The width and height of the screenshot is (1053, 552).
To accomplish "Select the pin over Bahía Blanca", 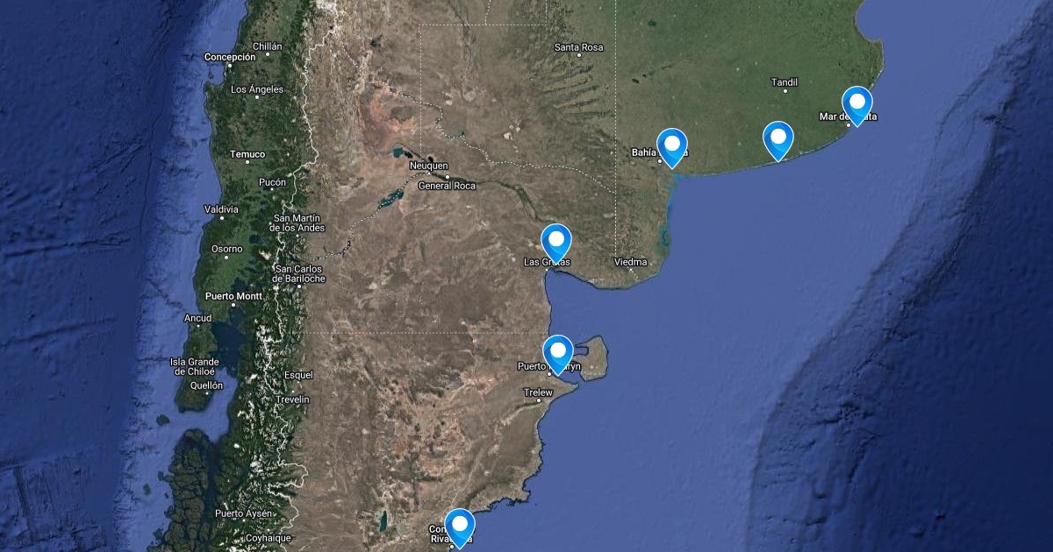I will tap(671, 145).
